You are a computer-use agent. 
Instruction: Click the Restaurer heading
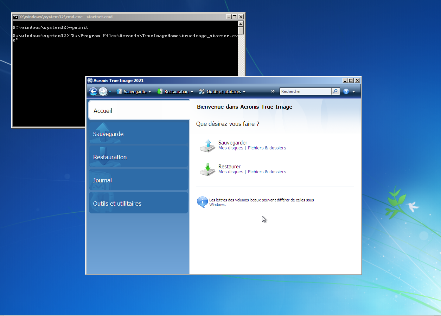tap(230, 167)
